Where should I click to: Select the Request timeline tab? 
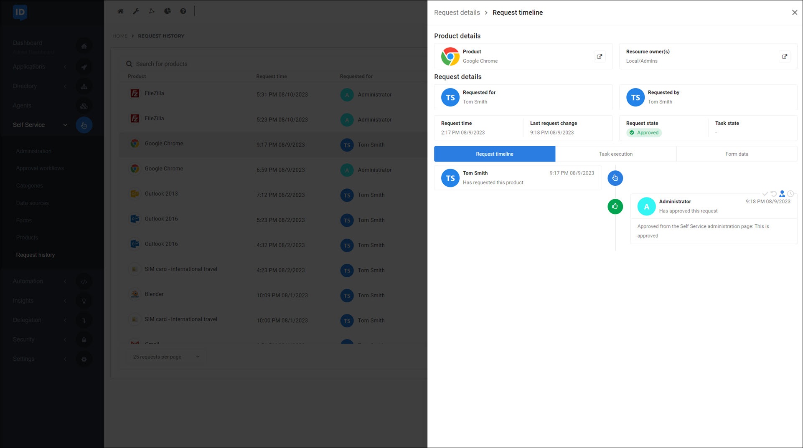pyautogui.click(x=494, y=154)
